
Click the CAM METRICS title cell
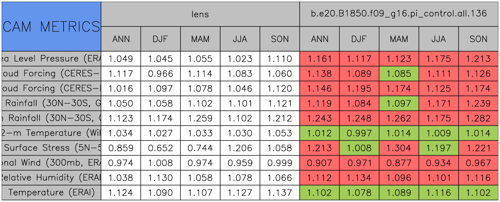tap(51, 26)
